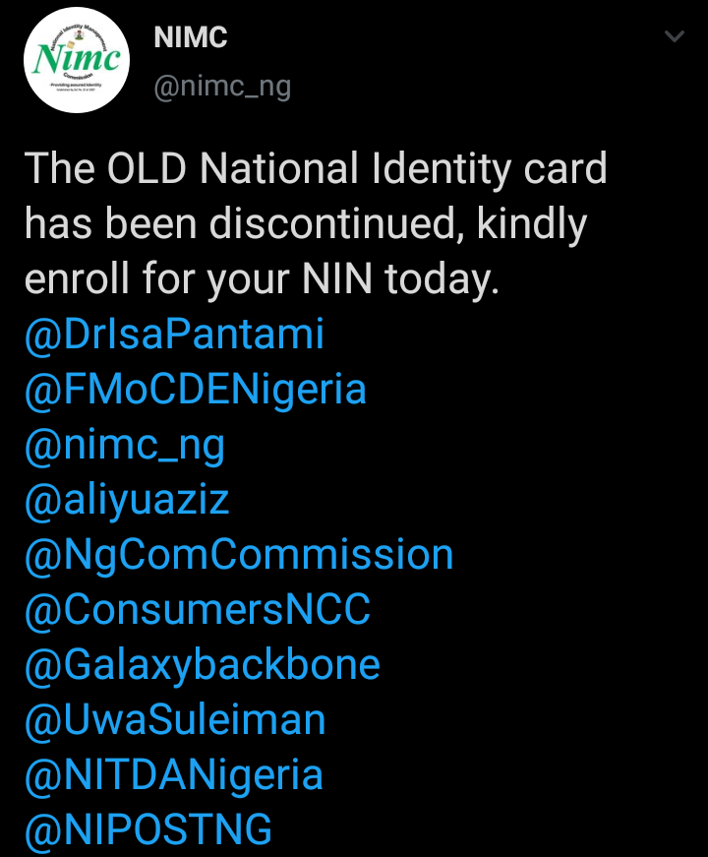Image resolution: width=708 pixels, height=857 pixels.
Task: Visit the @FMoCDENigeria mention link
Action: tap(196, 391)
